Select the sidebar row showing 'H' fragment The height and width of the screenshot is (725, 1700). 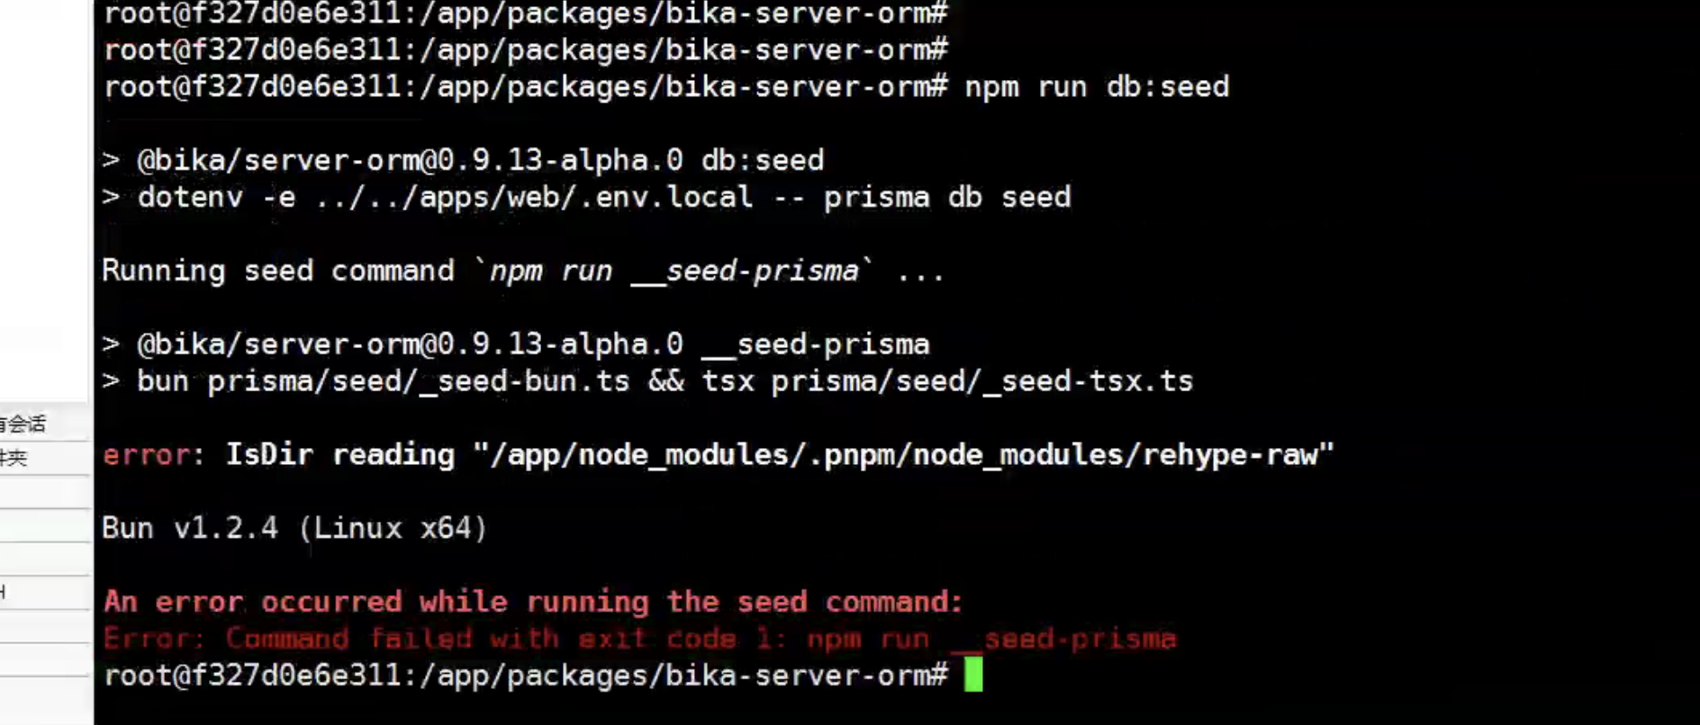click(x=45, y=592)
